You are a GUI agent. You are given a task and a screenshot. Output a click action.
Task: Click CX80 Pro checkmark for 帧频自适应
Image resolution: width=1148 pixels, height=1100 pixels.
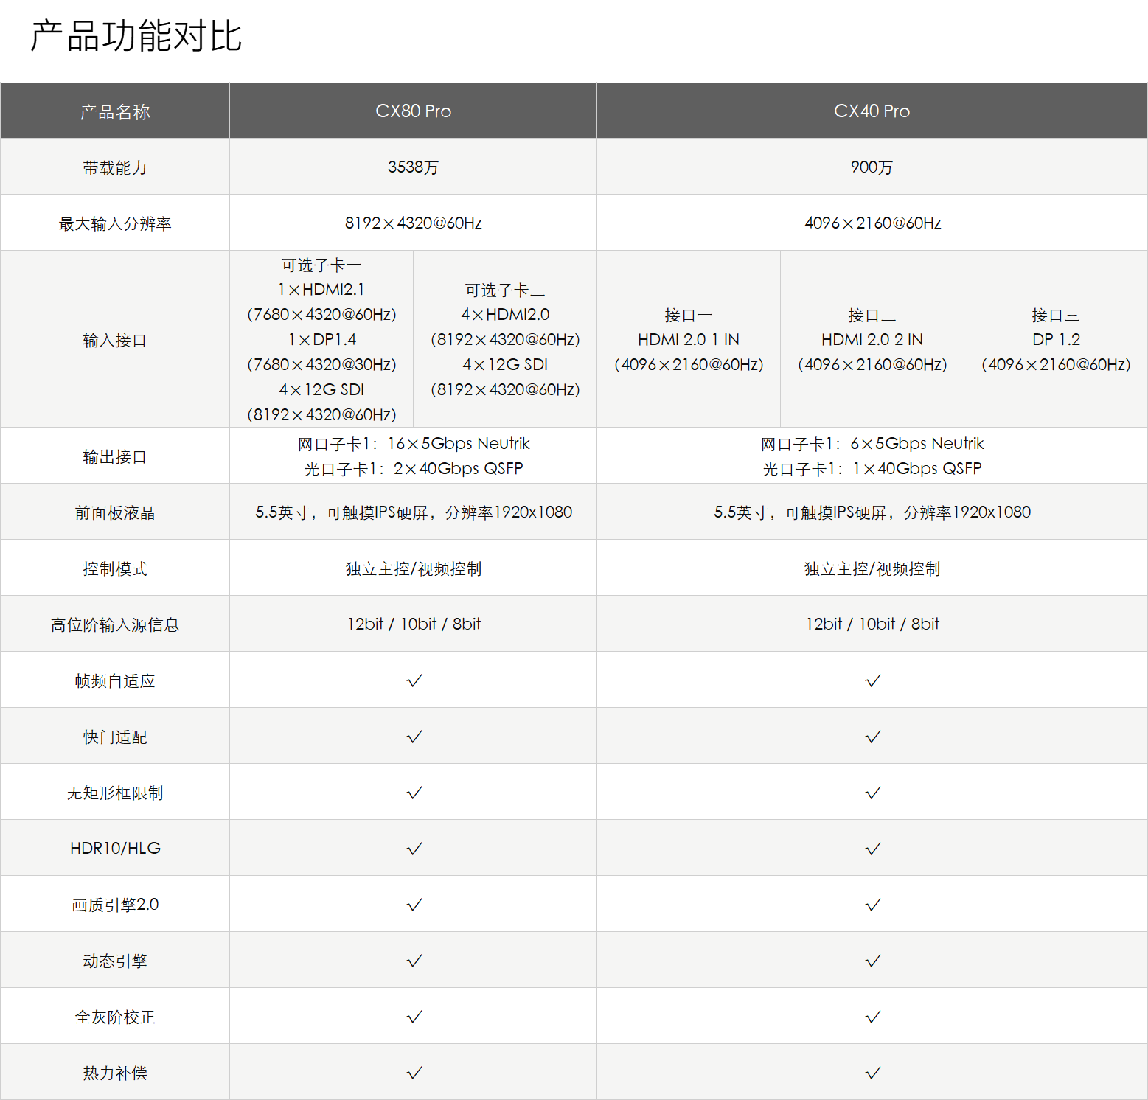[x=414, y=680]
